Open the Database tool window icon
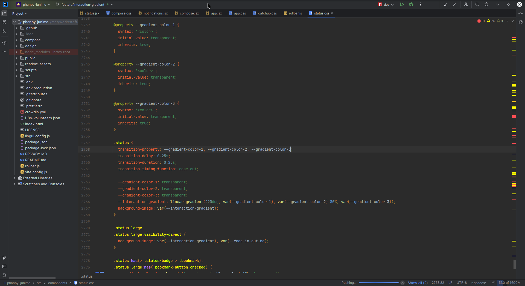 (x=4, y=22)
